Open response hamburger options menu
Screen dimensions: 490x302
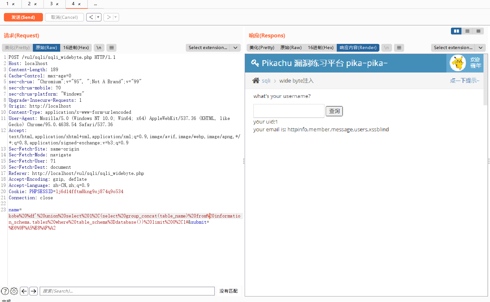tap(399, 47)
